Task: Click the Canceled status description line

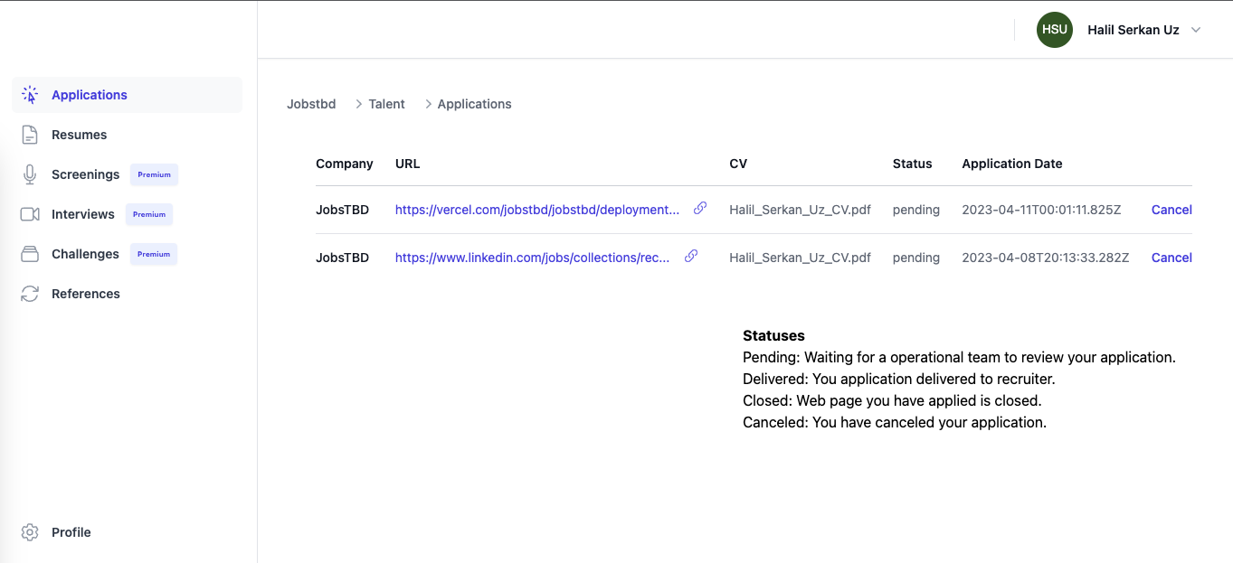Action: (x=895, y=422)
